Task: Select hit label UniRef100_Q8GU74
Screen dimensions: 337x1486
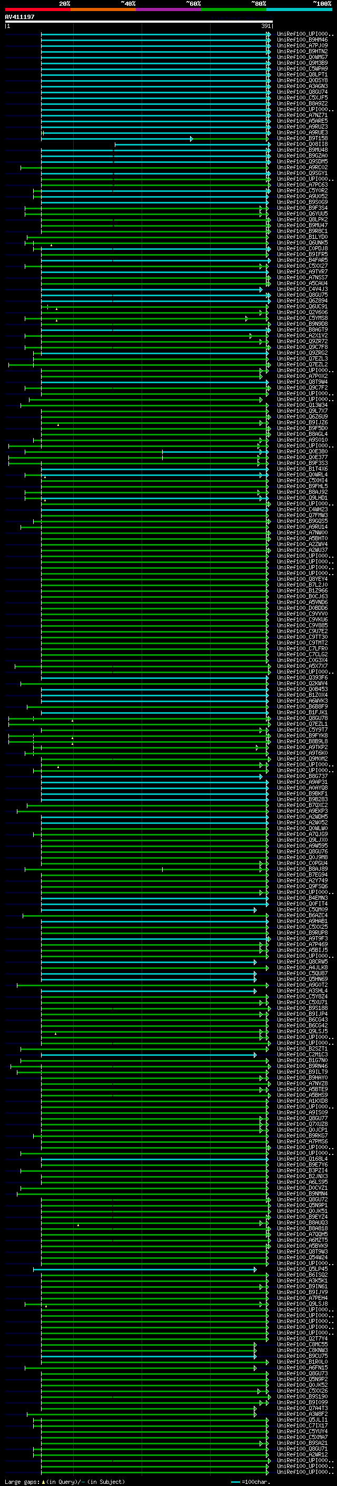Action: (x=302, y=92)
